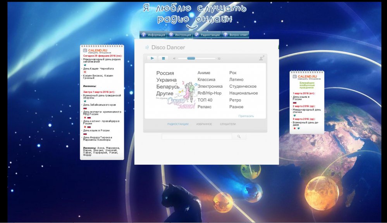
Task: Start playback with the play button
Action: 152,58
